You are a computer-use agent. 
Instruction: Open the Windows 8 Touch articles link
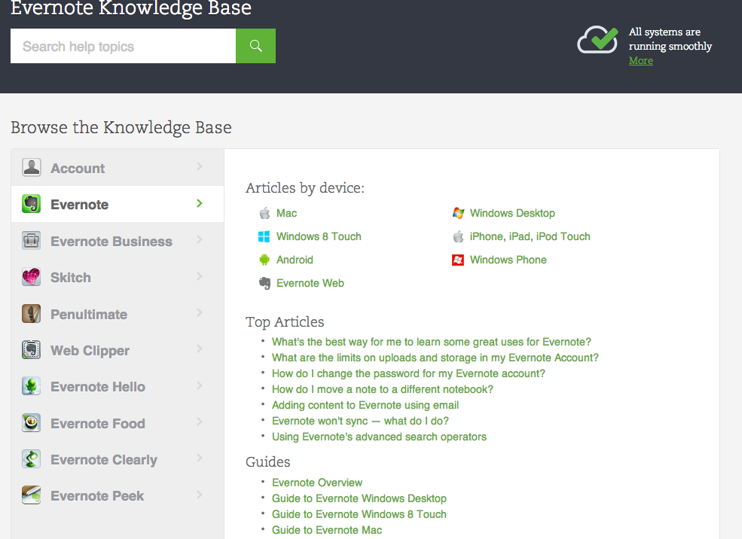[x=319, y=236]
